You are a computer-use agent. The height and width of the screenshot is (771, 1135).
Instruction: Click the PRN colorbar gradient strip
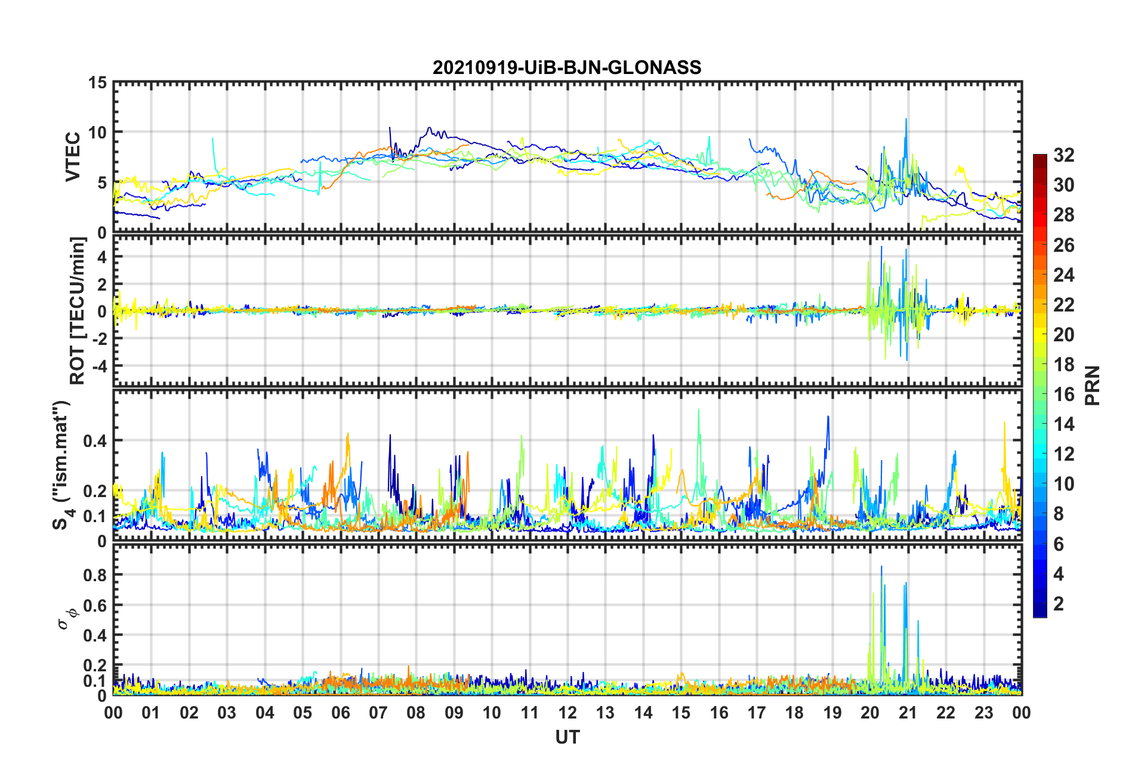pos(1040,385)
